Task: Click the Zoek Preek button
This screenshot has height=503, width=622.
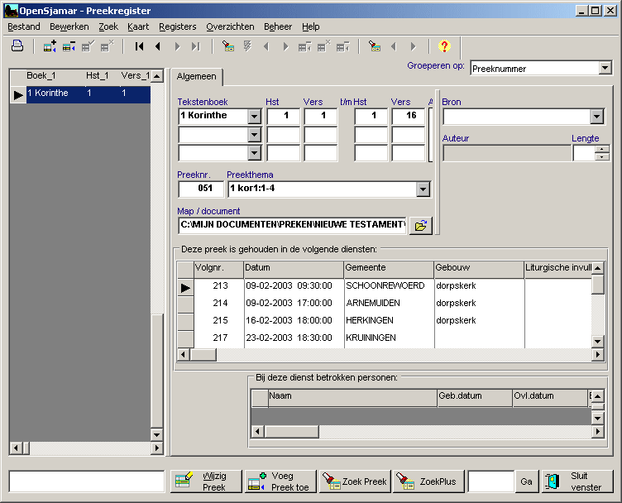Action: [355, 481]
